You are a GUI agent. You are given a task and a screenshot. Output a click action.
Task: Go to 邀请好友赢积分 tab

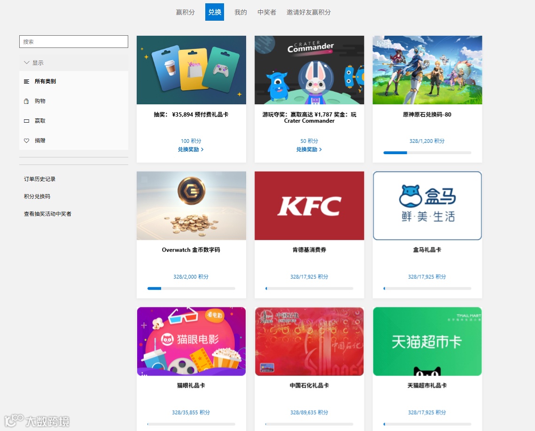(x=309, y=12)
